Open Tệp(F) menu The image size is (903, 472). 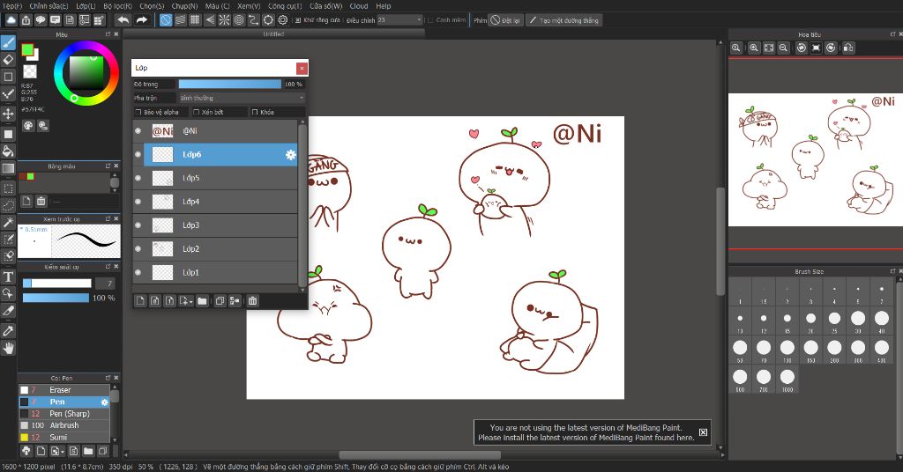tap(12, 6)
